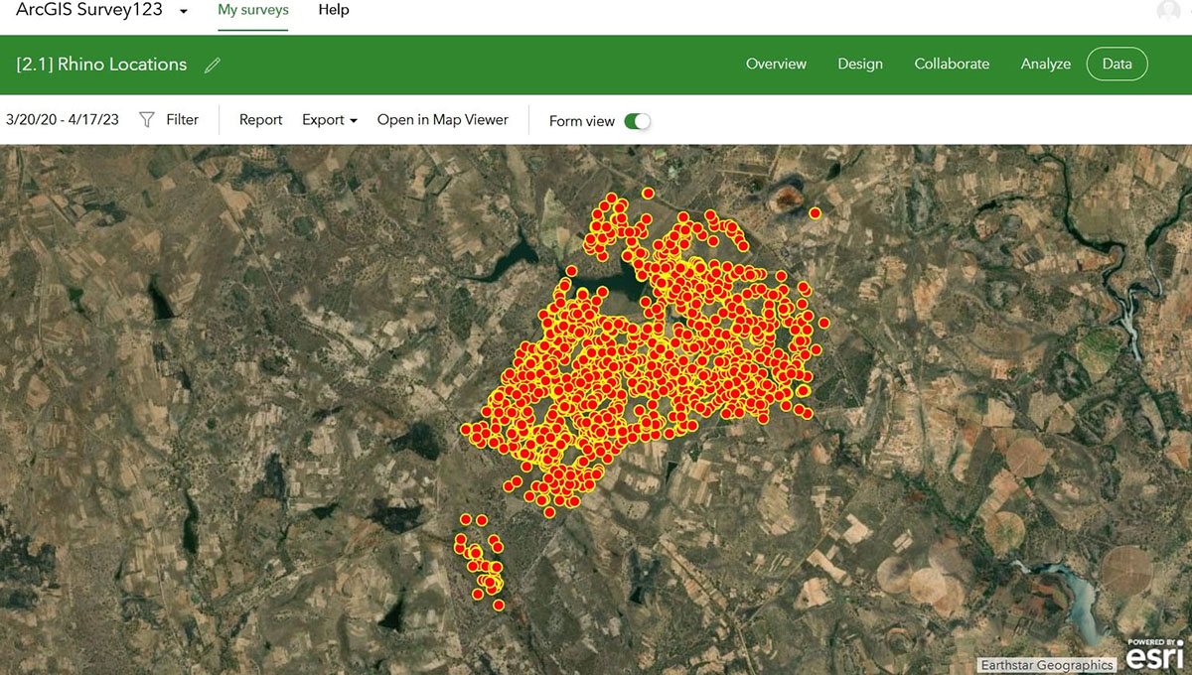Click the Filter label
Screen dimensions: 1192x675
coord(183,120)
